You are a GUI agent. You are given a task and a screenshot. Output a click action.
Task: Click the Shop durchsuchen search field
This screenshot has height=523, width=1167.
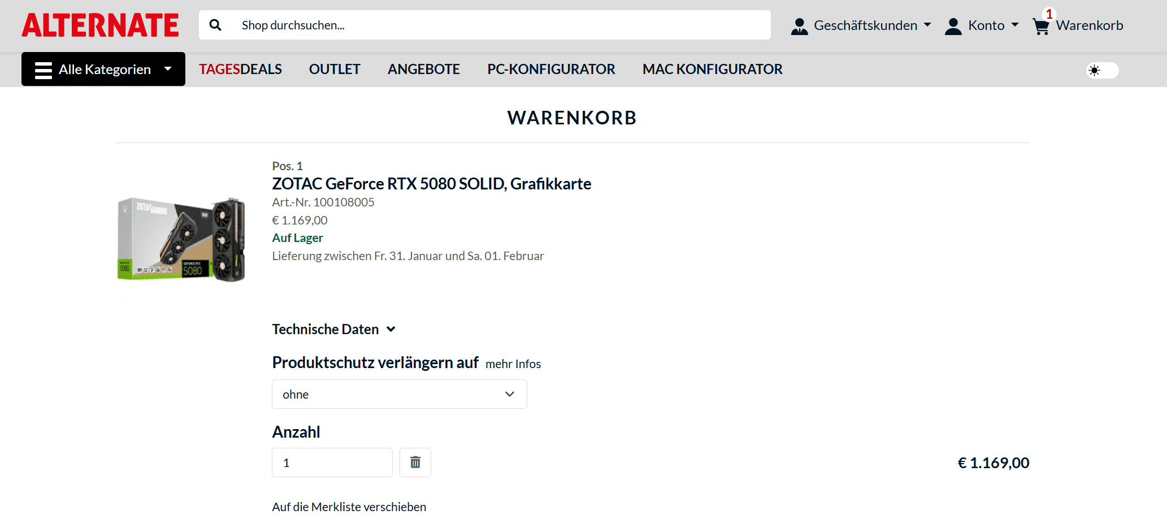[x=485, y=25]
